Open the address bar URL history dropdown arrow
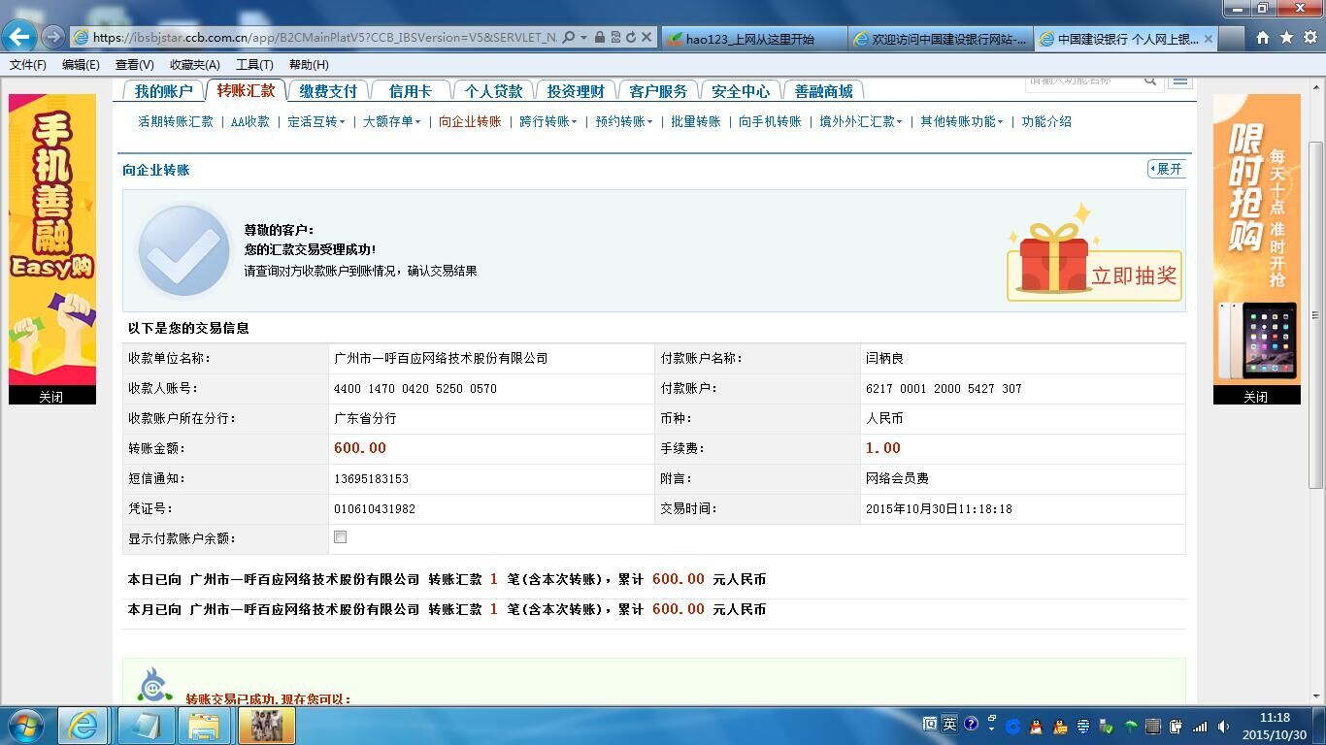 583,38
